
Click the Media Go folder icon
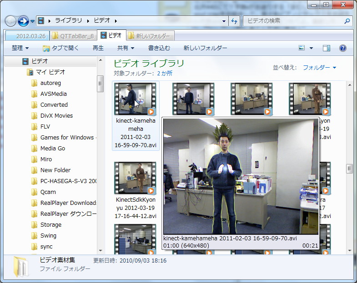click(x=35, y=149)
